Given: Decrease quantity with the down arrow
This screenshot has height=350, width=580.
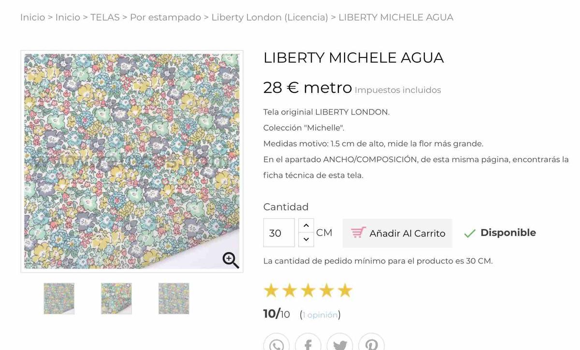Looking at the screenshot, I should [x=306, y=239].
